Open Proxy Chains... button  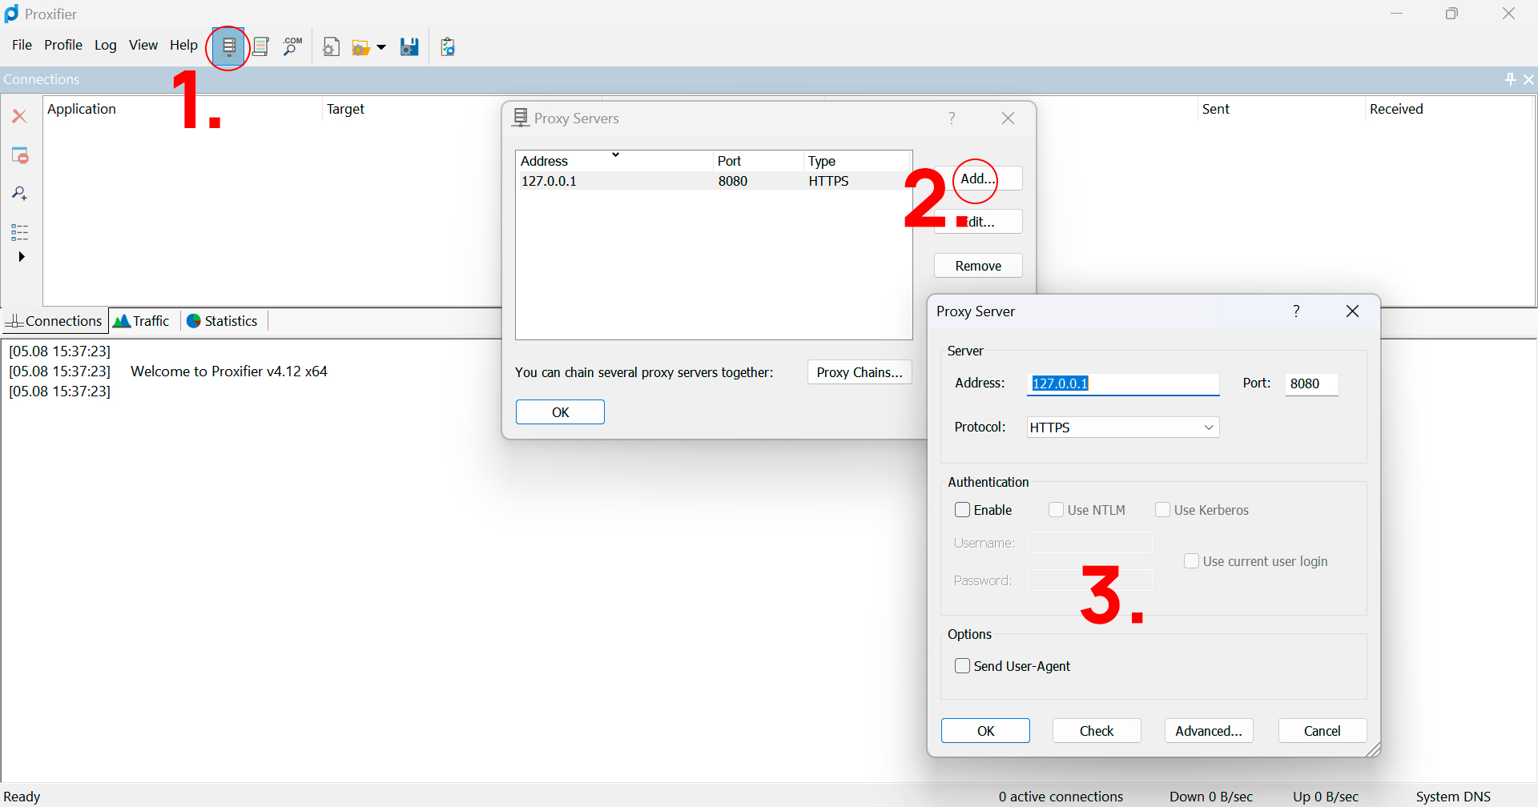coord(860,372)
